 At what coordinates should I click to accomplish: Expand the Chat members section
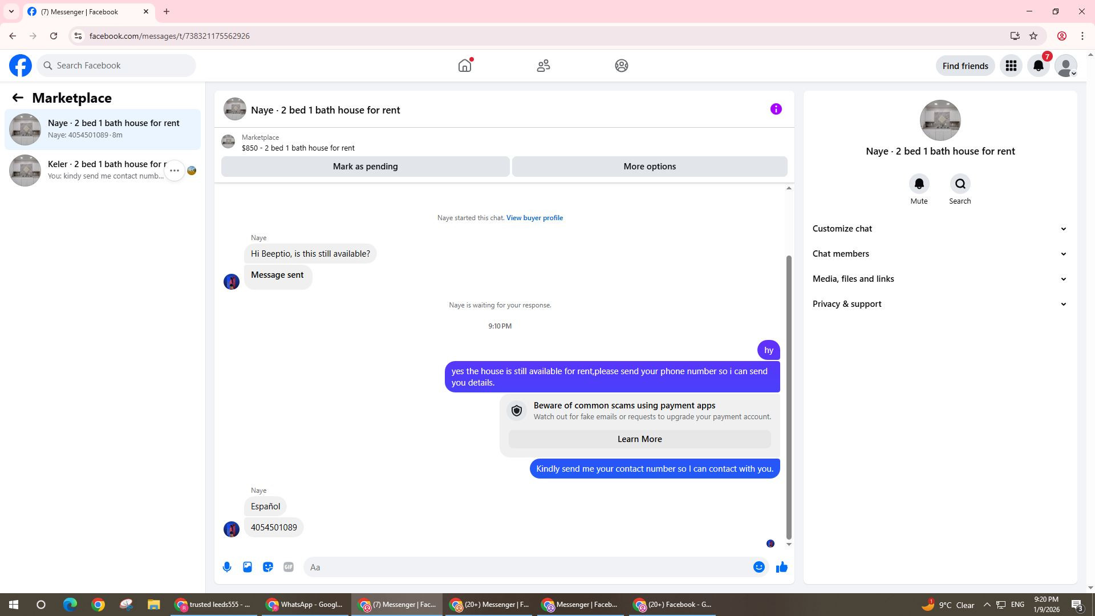939,254
